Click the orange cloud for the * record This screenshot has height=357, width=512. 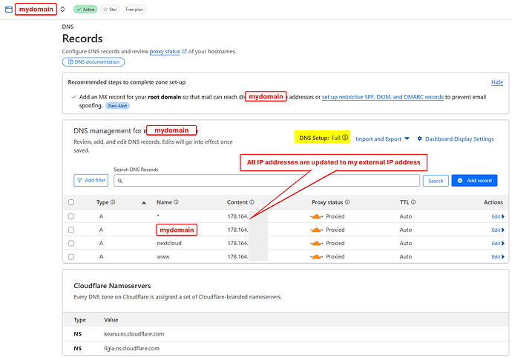pos(316,216)
